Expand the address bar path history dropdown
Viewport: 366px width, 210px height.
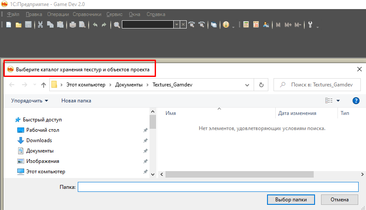pos(247,85)
